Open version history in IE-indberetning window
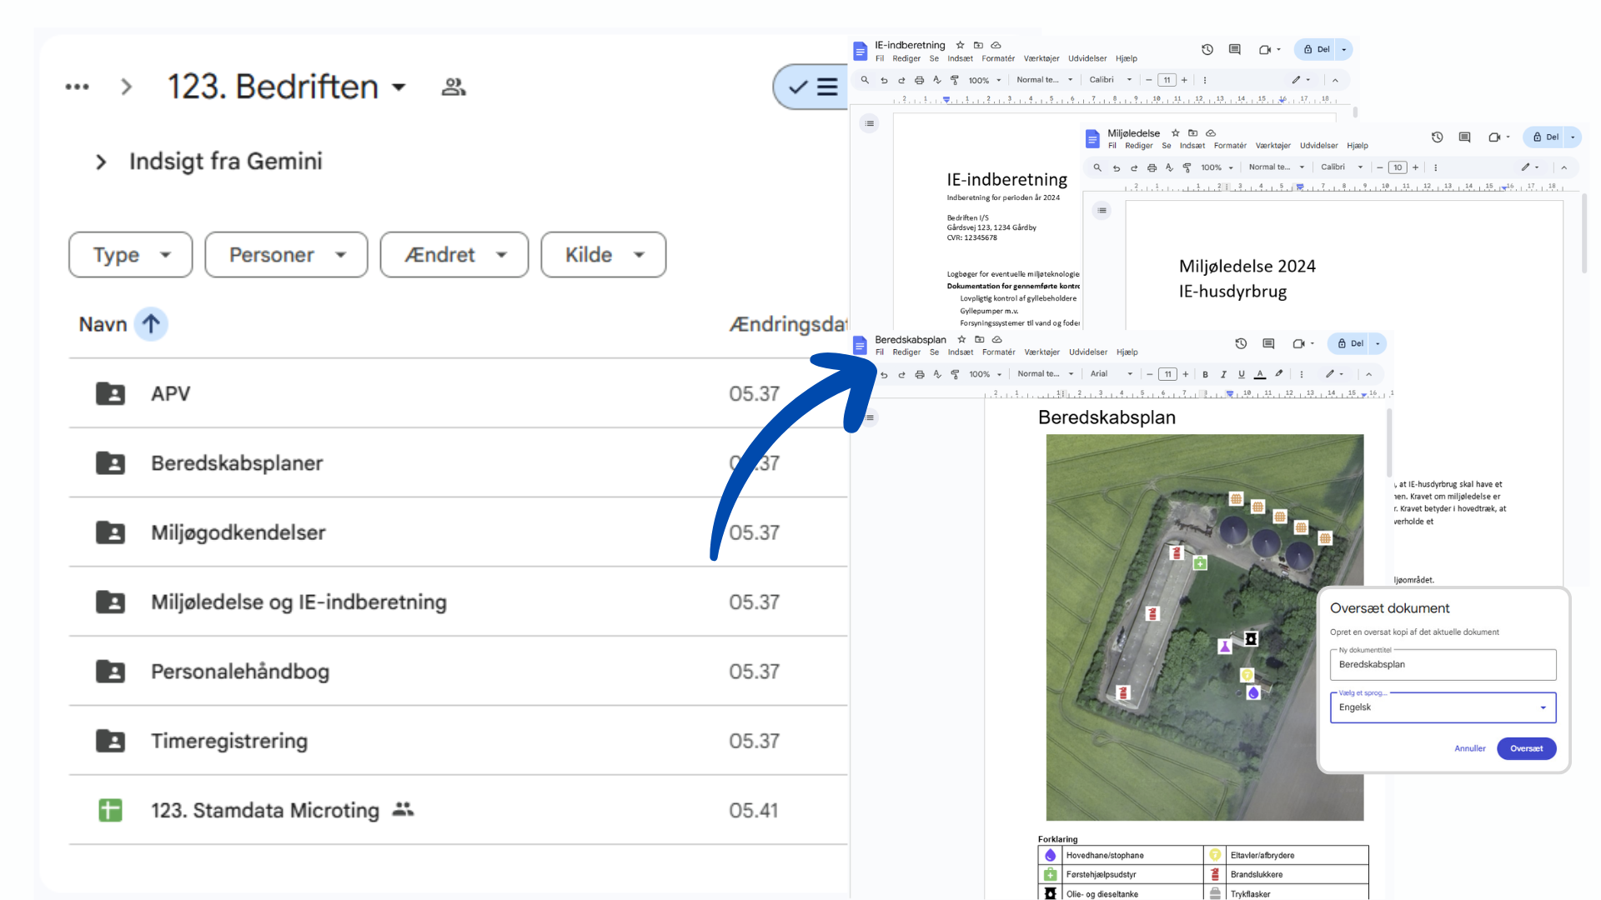Screen dimensions: 1601x900 click(x=1207, y=50)
